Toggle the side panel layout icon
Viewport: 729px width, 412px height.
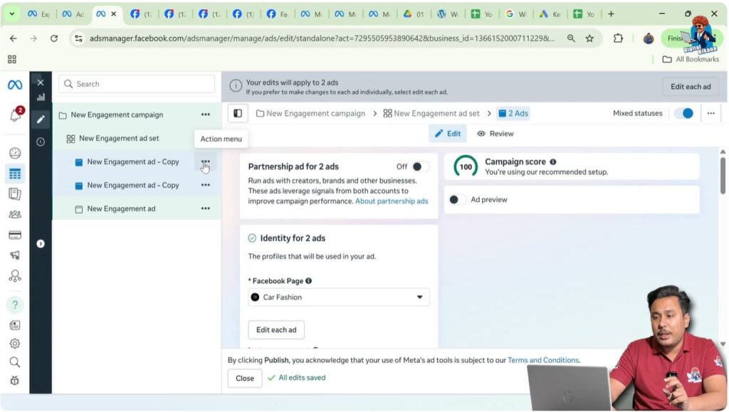[238, 113]
